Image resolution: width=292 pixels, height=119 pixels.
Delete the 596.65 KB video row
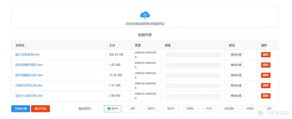(x=266, y=55)
